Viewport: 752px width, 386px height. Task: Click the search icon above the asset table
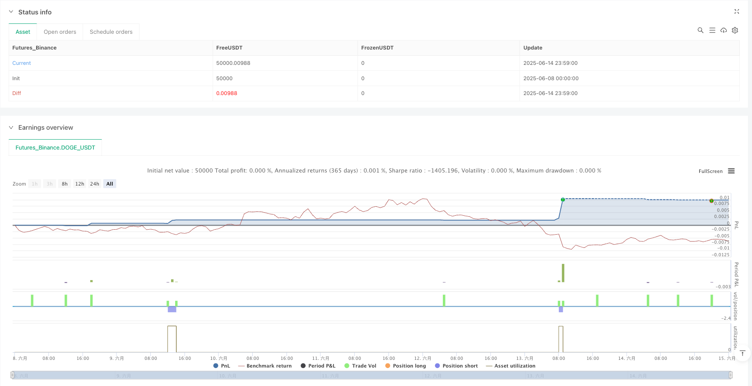pos(700,30)
